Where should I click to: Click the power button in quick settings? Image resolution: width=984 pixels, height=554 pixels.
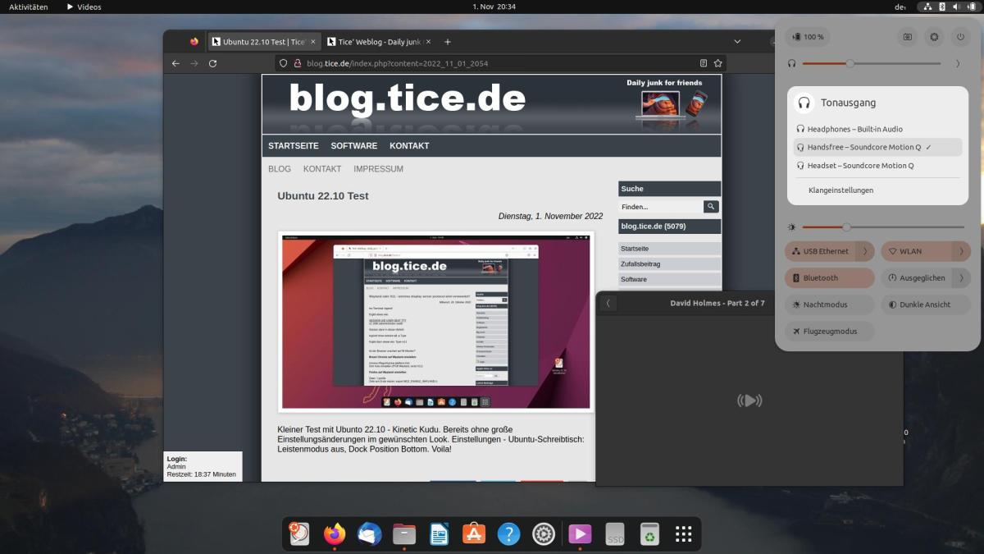click(x=960, y=37)
